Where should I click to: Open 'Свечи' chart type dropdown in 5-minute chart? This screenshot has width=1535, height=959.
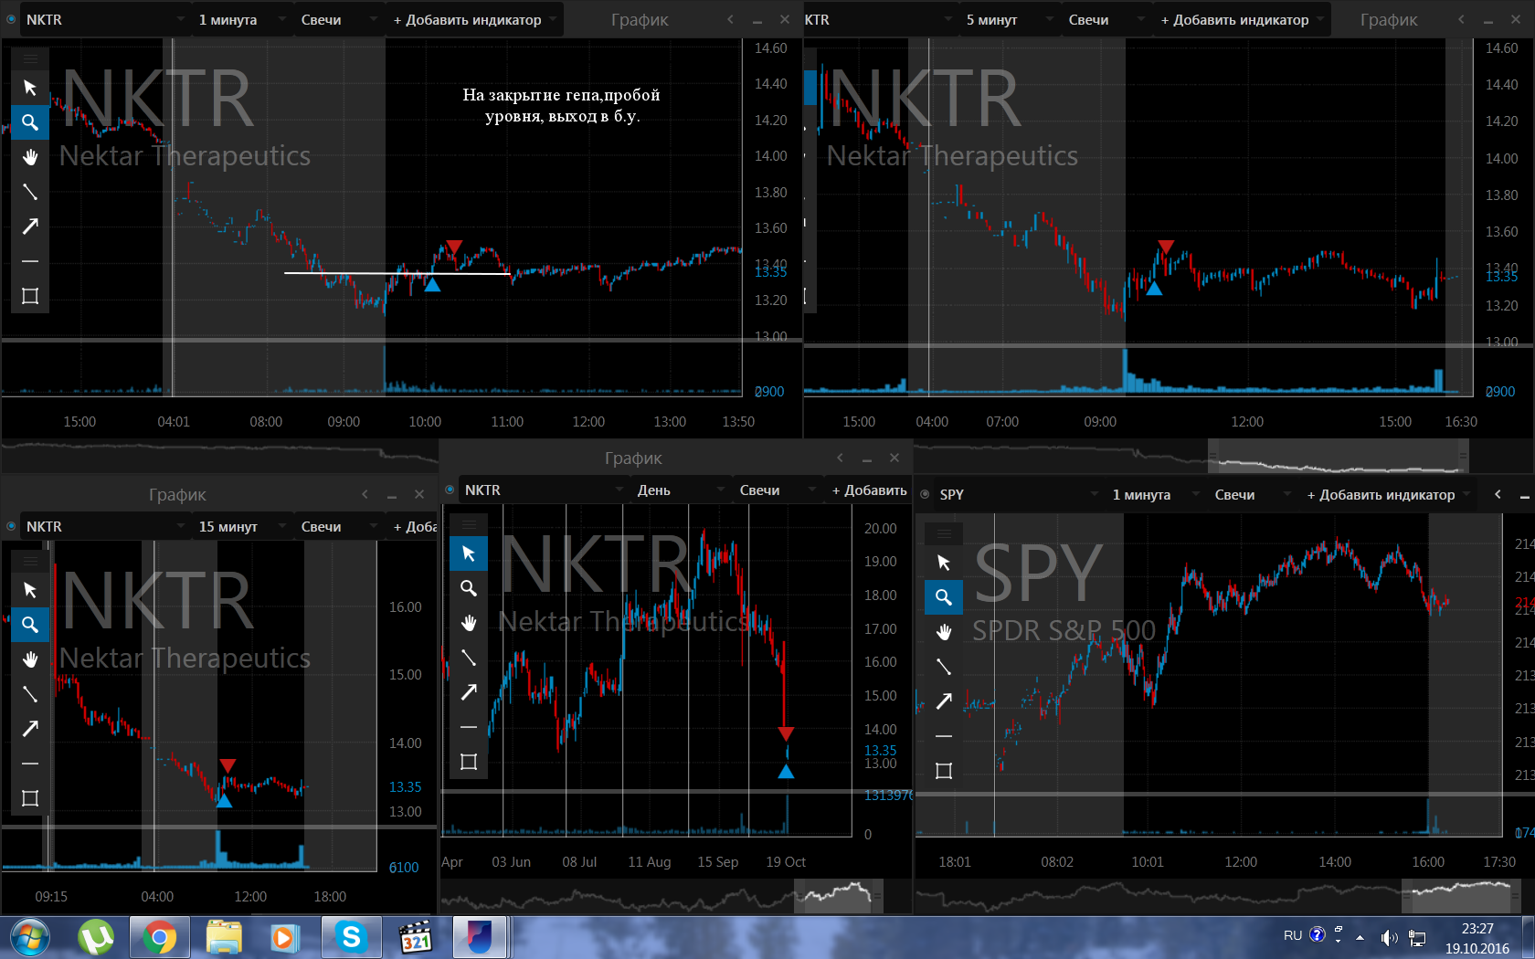point(1106,19)
